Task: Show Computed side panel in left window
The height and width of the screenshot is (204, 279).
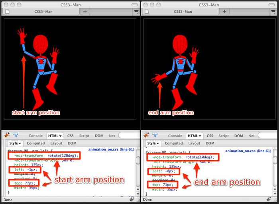Action: (36, 143)
